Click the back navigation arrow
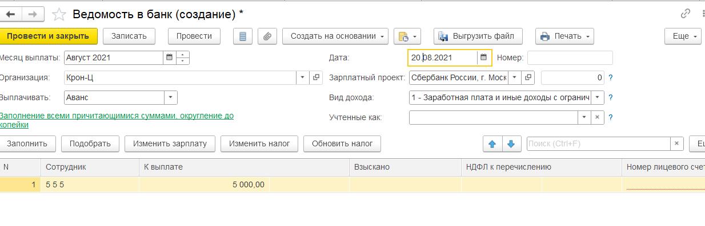This screenshot has width=705, height=226. [x=10, y=14]
